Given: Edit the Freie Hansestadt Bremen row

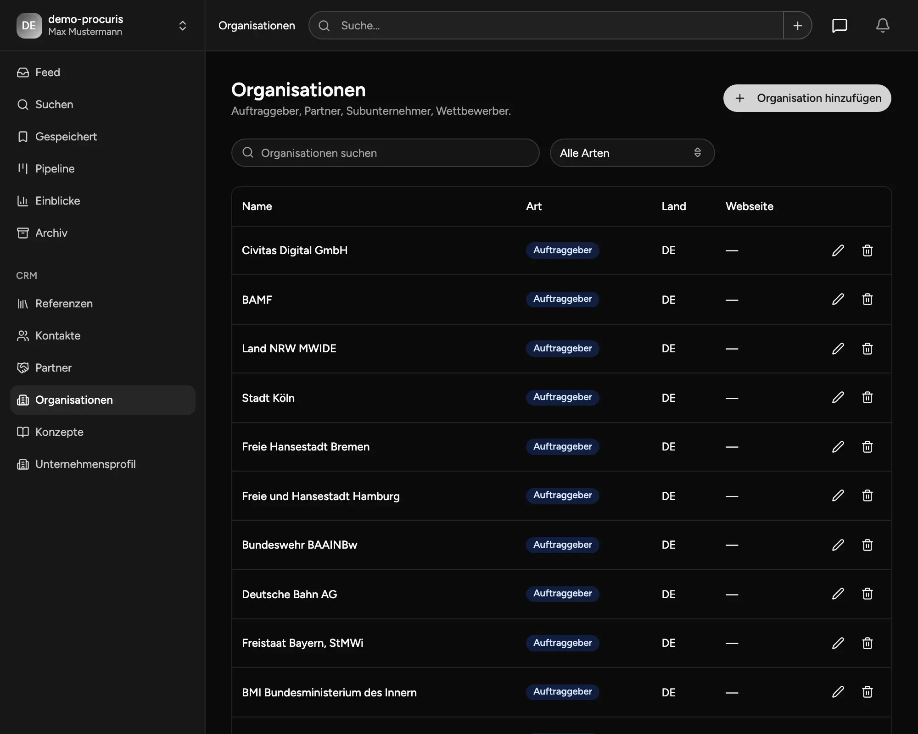Looking at the screenshot, I should pos(838,447).
